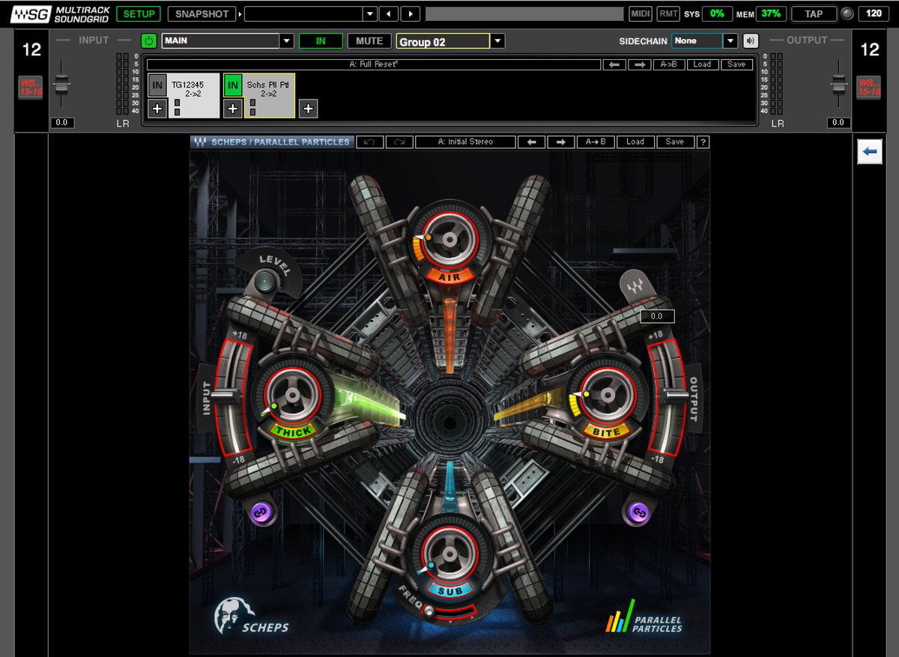Viewport: 899px width, 657px height.
Task: Click the plugin undo arrow icon
Action: [369, 142]
